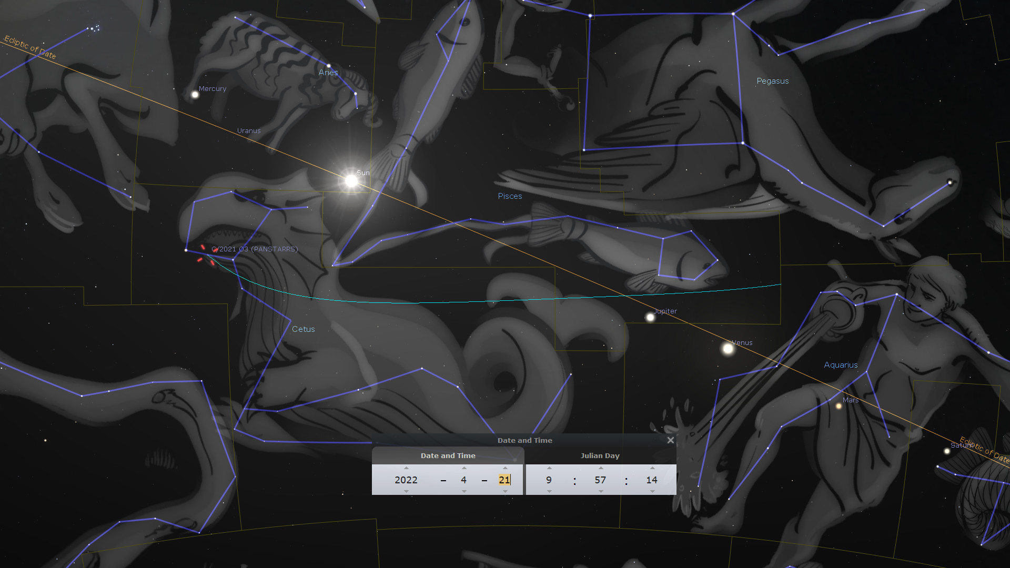The height and width of the screenshot is (568, 1010).
Task: Click comet C/2021 O3 (PANSTARRS) marker
Action: pos(207,255)
